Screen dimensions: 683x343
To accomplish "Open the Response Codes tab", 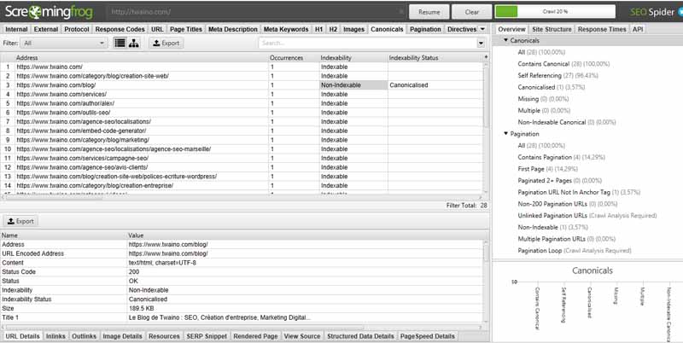I will tap(120, 29).
